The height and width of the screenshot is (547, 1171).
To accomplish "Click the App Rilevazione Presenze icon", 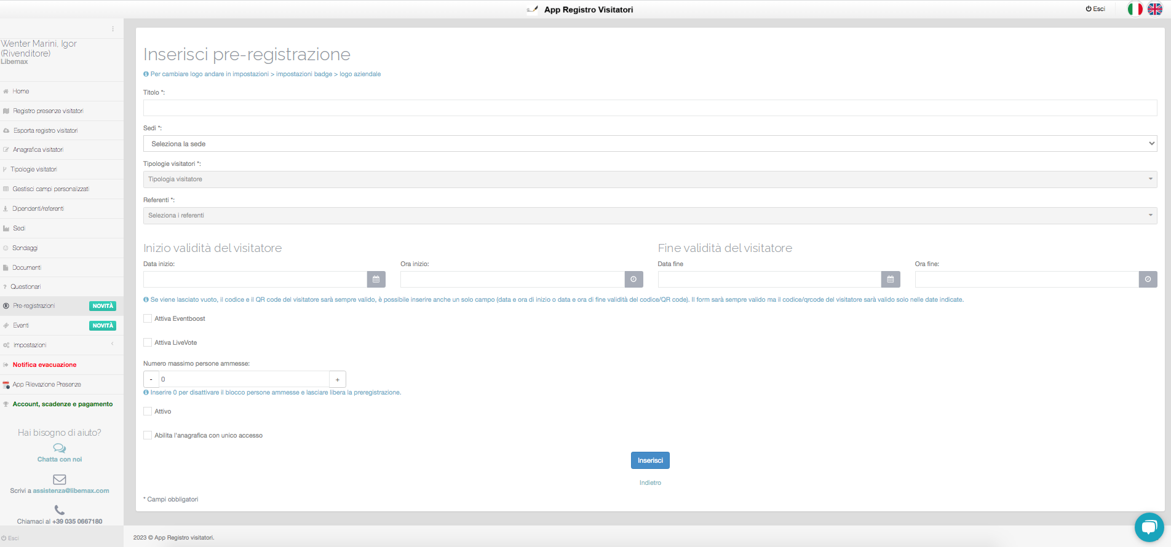I will (6, 385).
